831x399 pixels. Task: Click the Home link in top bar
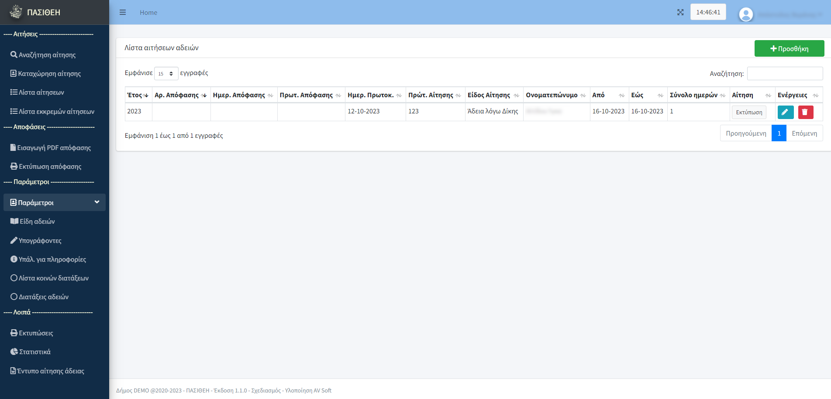(148, 13)
